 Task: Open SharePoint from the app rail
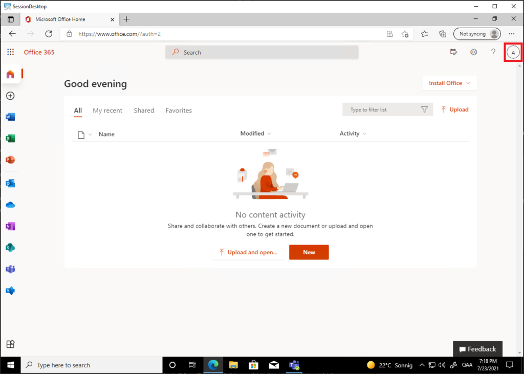coord(10,248)
